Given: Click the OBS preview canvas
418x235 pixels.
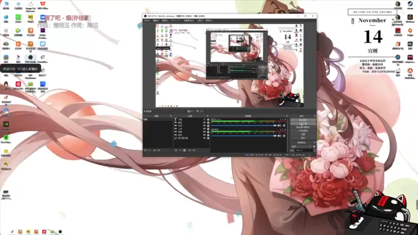Looking at the screenshot, I should point(229,65).
